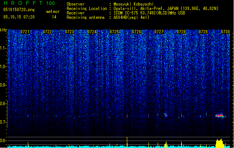This screenshot has height=148, width=234.
Task: Select the 0730 time marker
Action: coord(225,32)
